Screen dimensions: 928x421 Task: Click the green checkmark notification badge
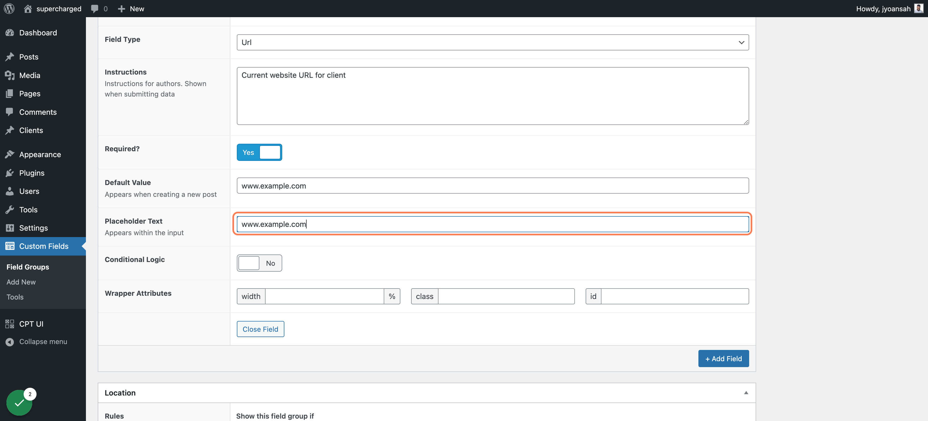click(x=19, y=403)
